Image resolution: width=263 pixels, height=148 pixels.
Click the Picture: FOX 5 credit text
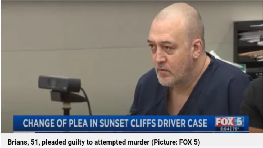click(x=176, y=142)
